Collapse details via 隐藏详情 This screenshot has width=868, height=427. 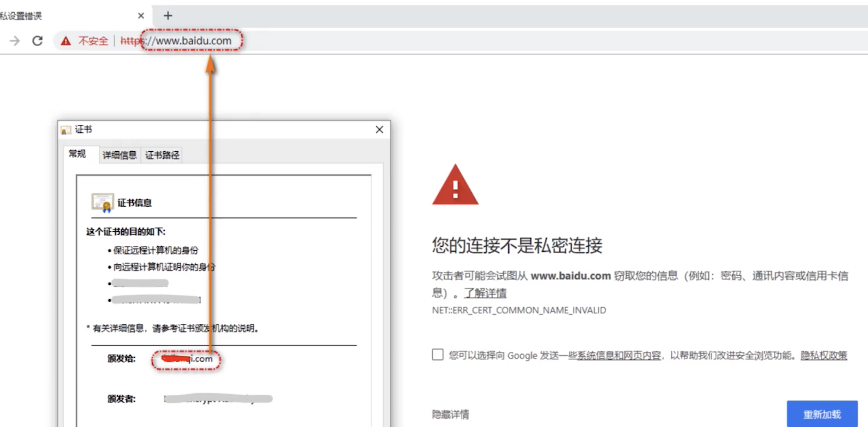(x=450, y=414)
